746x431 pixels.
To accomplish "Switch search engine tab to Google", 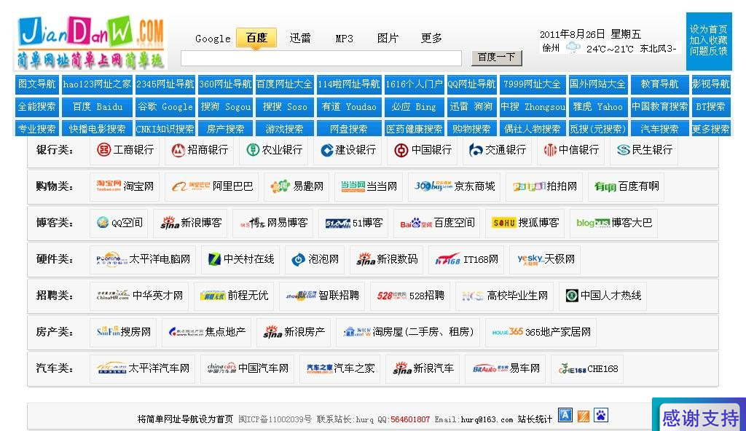I will click(213, 39).
